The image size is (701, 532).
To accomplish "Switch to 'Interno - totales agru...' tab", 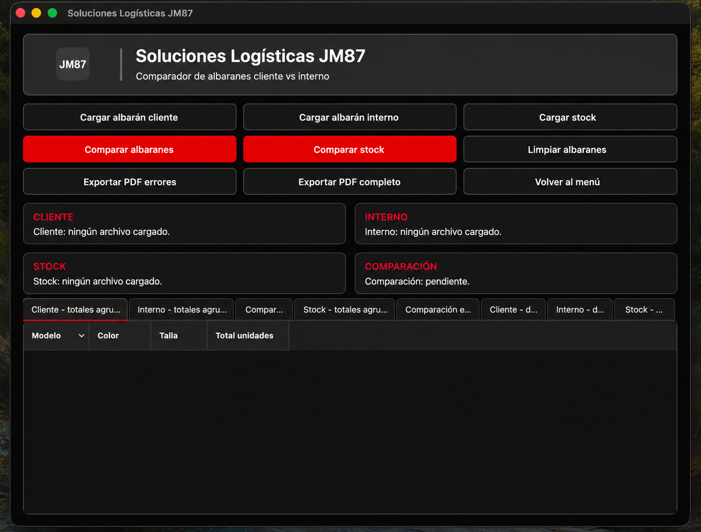I will pyautogui.click(x=182, y=309).
